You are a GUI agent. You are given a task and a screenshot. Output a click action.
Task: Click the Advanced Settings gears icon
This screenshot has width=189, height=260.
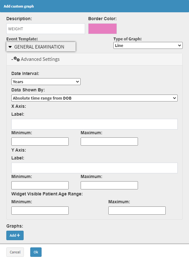pos(17,59)
